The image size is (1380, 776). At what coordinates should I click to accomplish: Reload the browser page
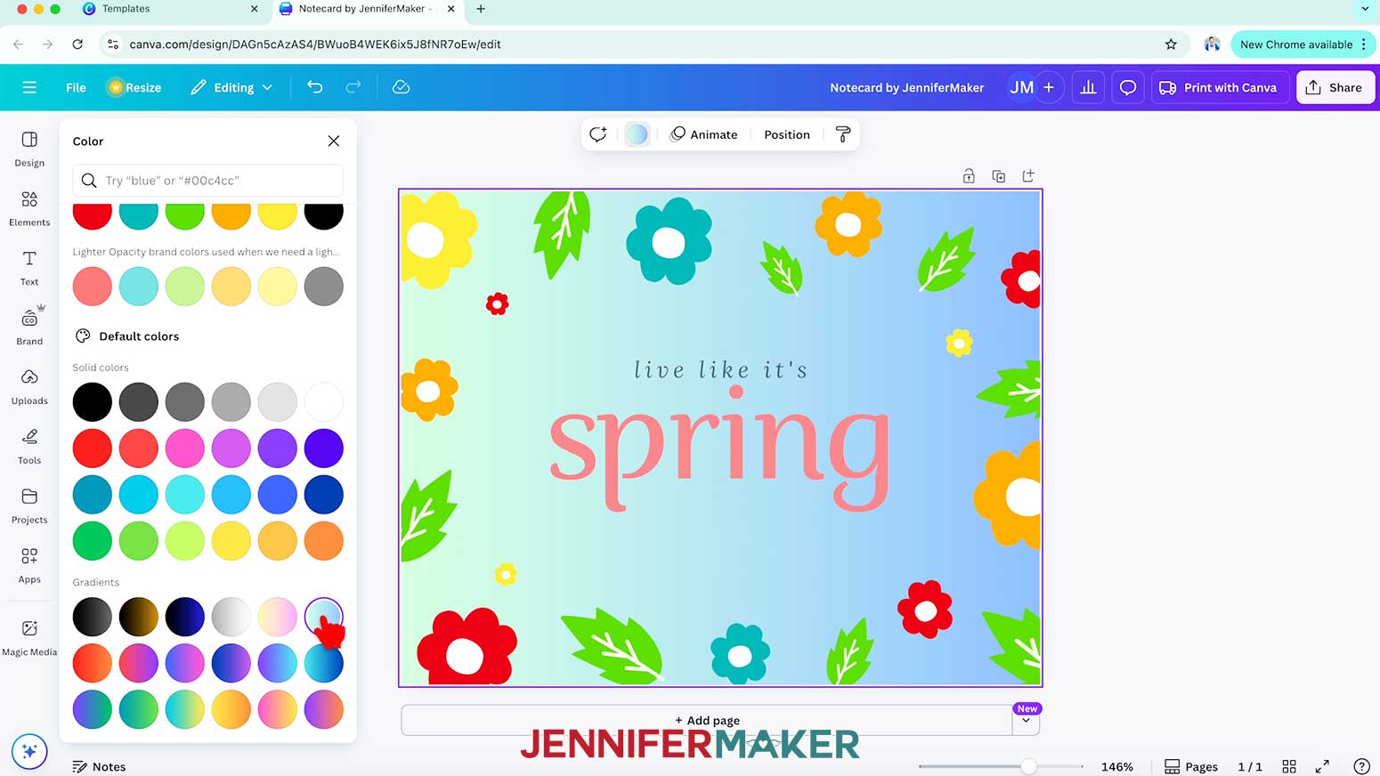click(77, 44)
